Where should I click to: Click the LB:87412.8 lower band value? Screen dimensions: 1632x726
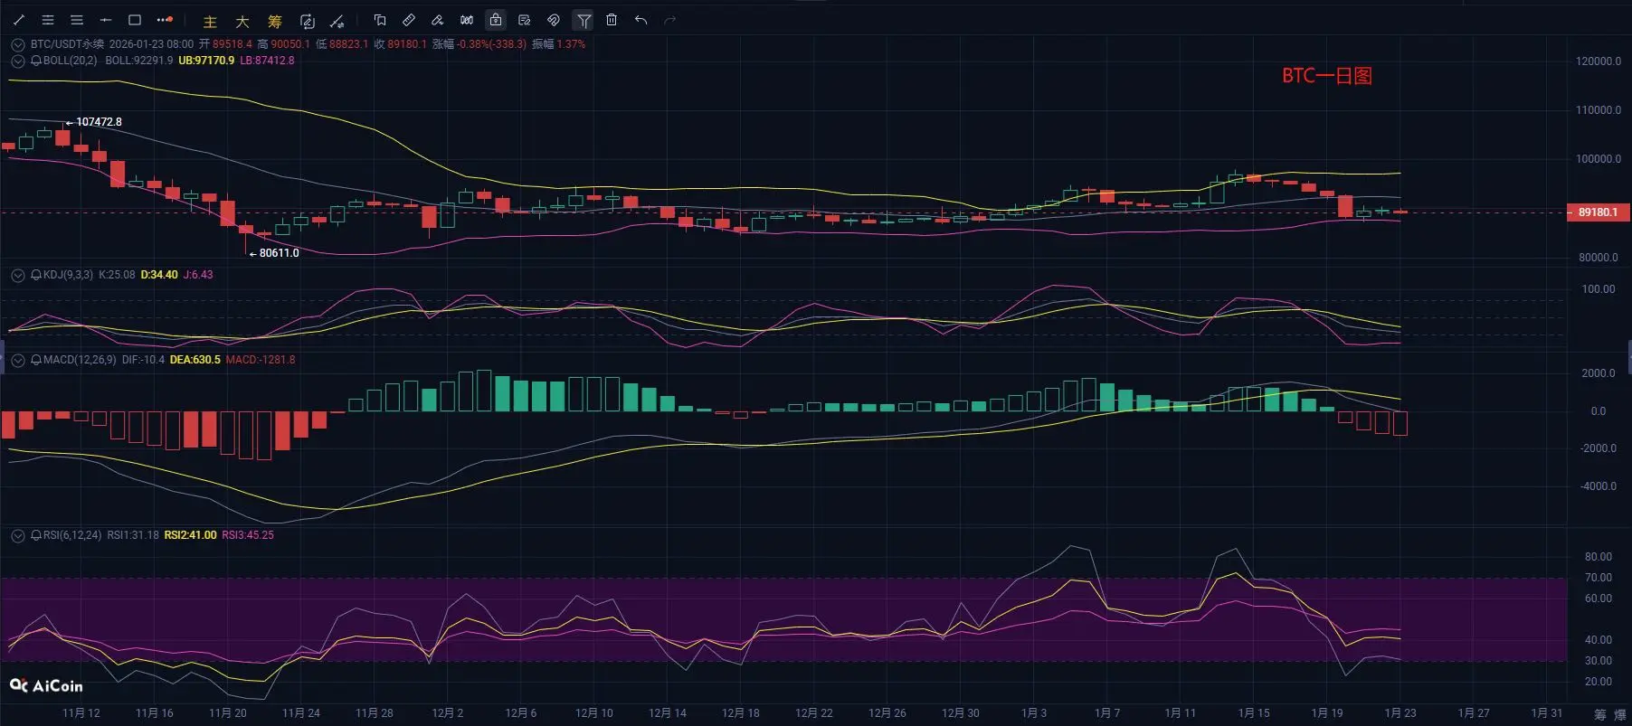coord(267,61)
